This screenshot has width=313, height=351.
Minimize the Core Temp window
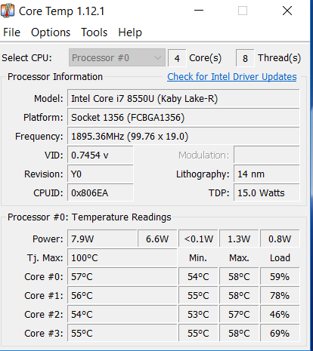coord(199,11)
